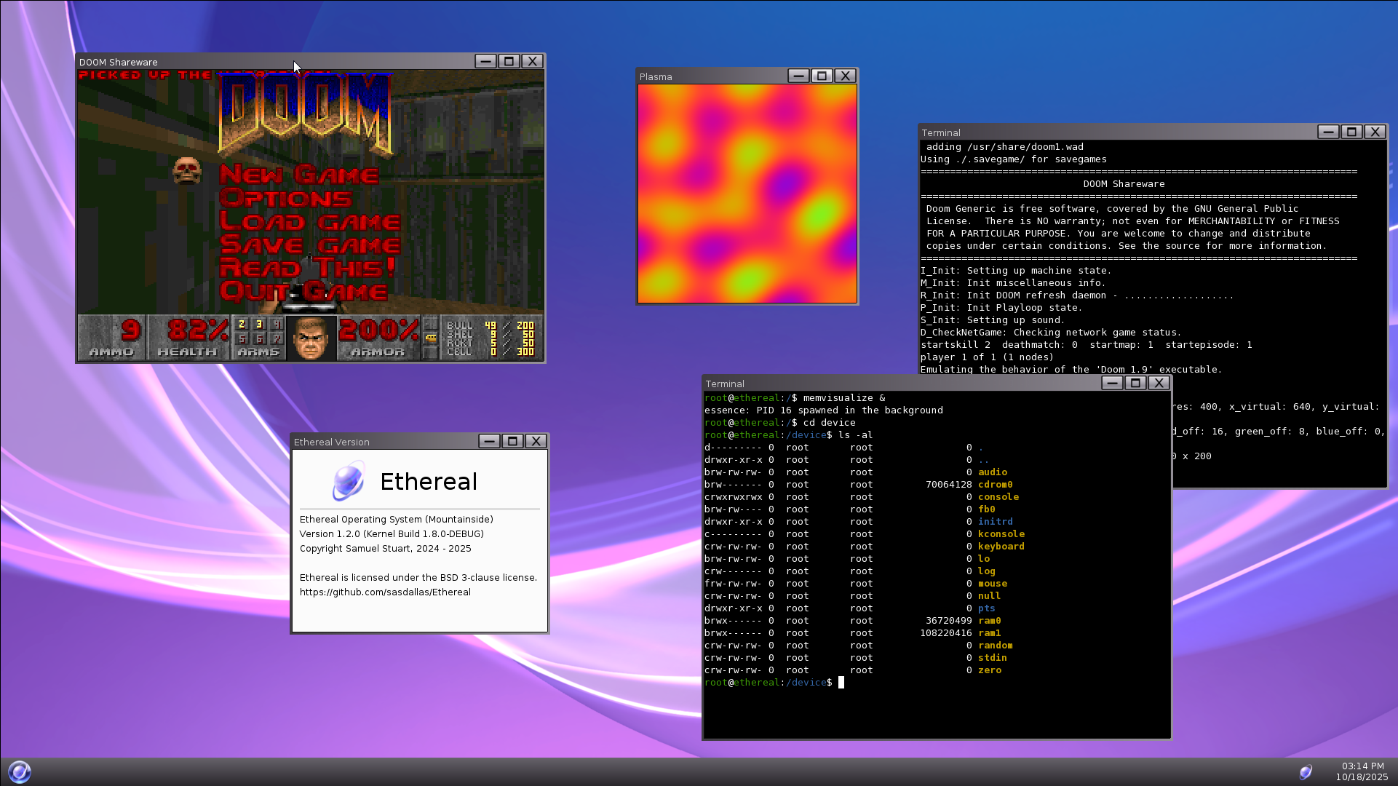Close the DOOM Shareware window
This screenshot has height=786, width=1398.
[533, 61]
